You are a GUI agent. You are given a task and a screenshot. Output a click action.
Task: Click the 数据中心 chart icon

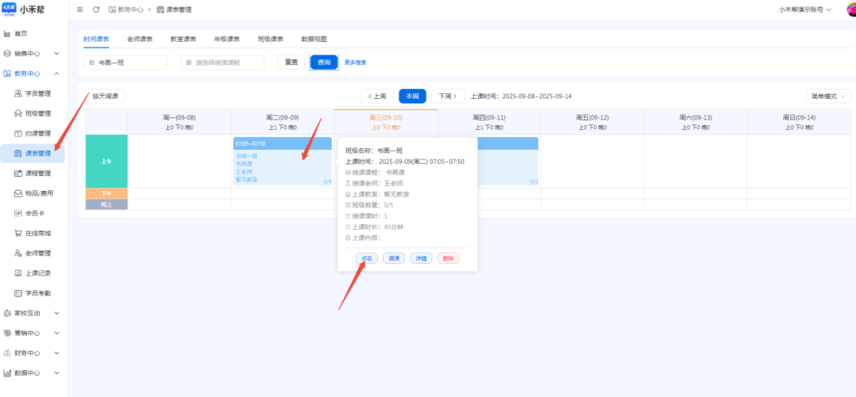coord(7,373)
